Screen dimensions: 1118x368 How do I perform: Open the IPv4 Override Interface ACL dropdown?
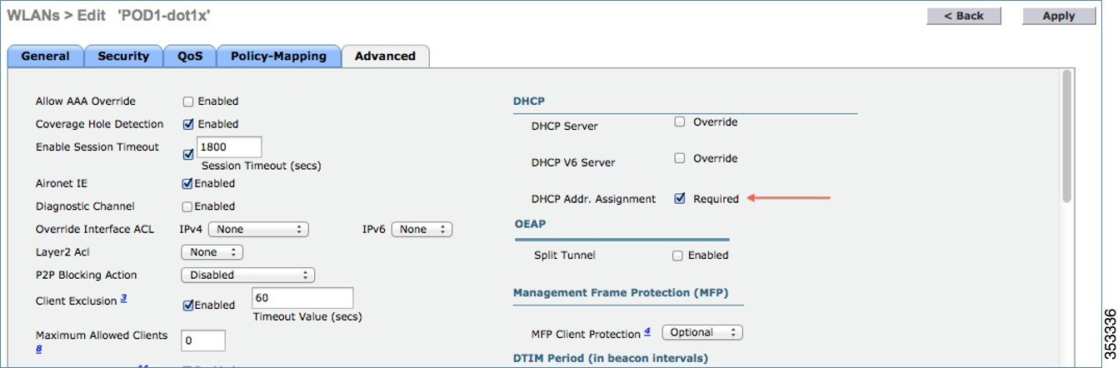(x=258, y=229)
